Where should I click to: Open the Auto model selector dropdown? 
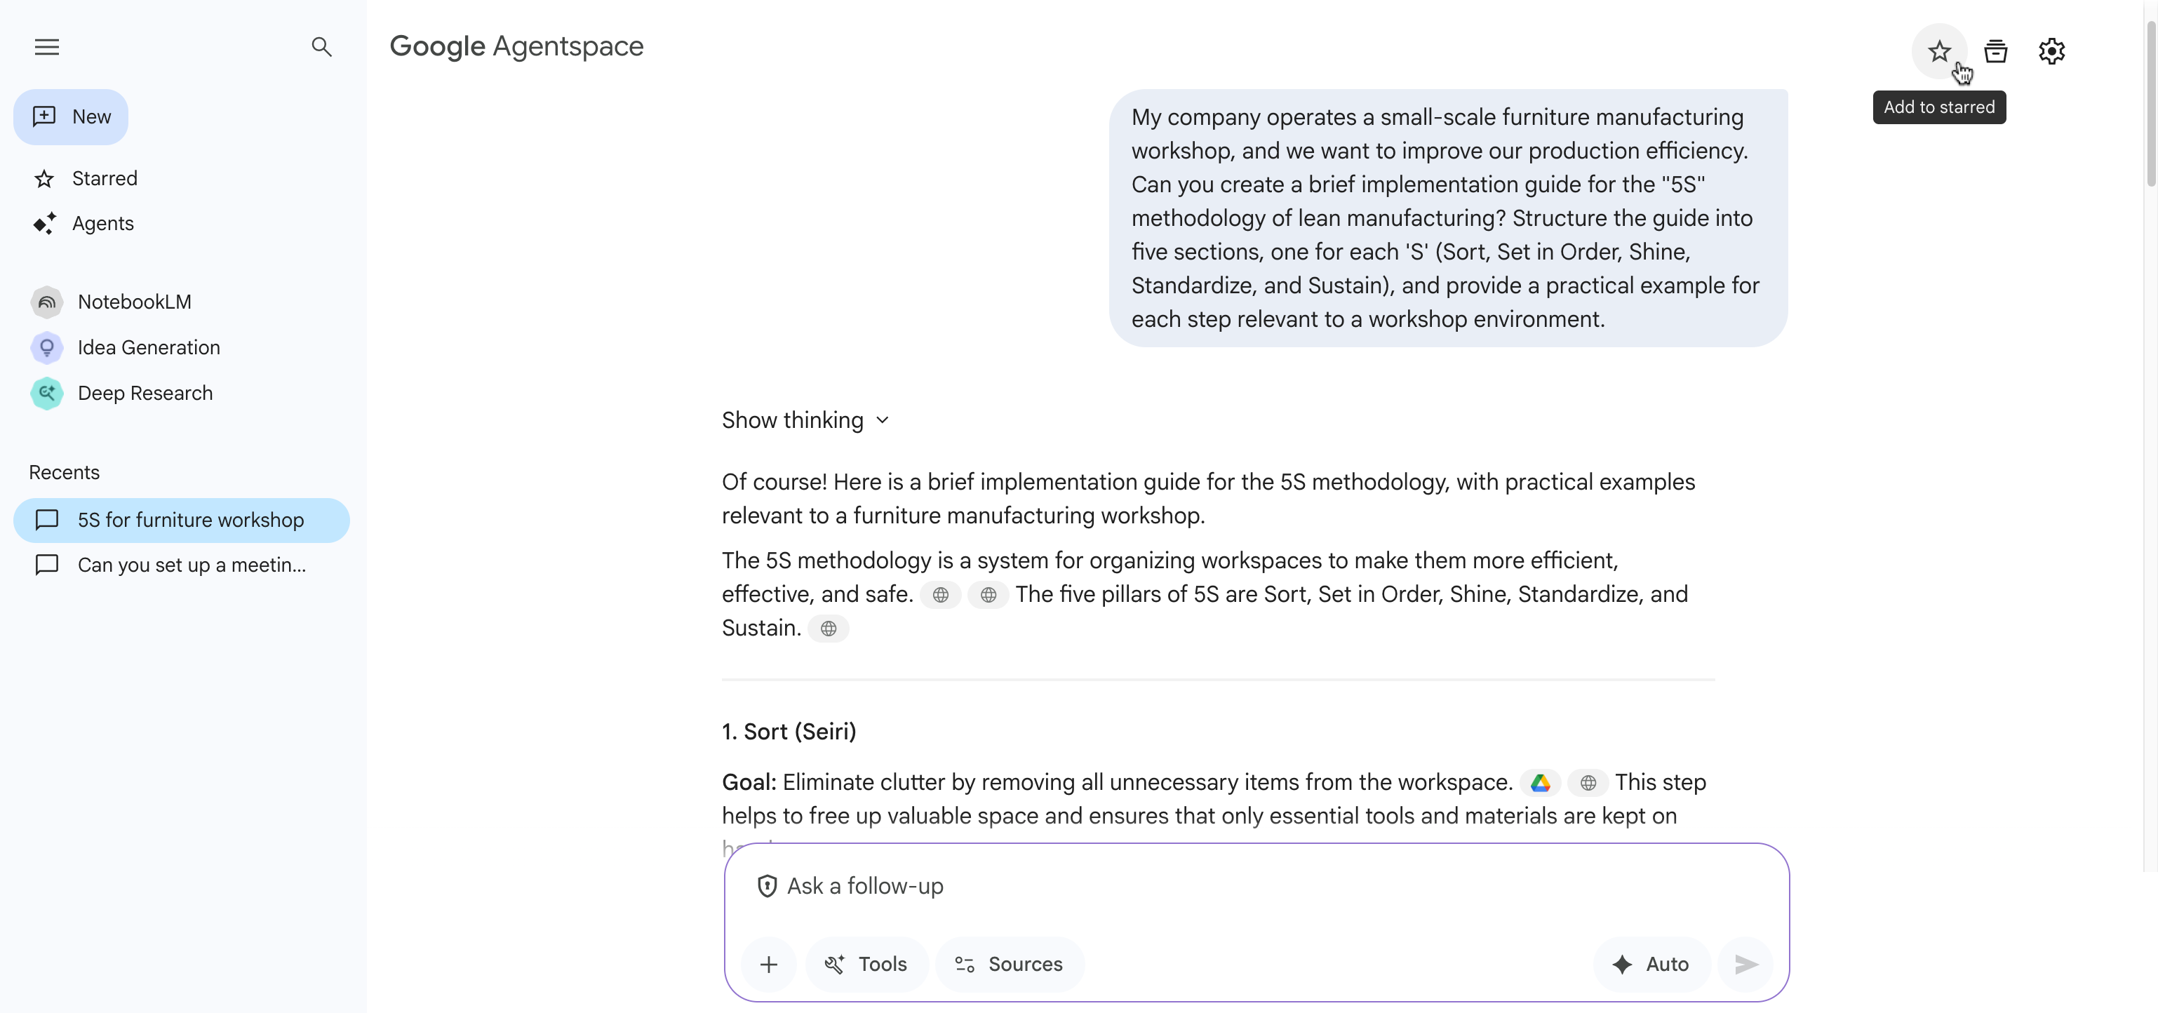1651,964
